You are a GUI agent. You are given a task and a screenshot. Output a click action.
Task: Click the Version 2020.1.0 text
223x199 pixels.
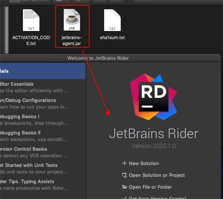153,146
